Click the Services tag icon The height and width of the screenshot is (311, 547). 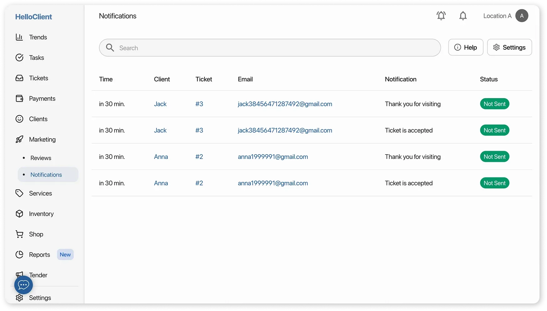19,193
